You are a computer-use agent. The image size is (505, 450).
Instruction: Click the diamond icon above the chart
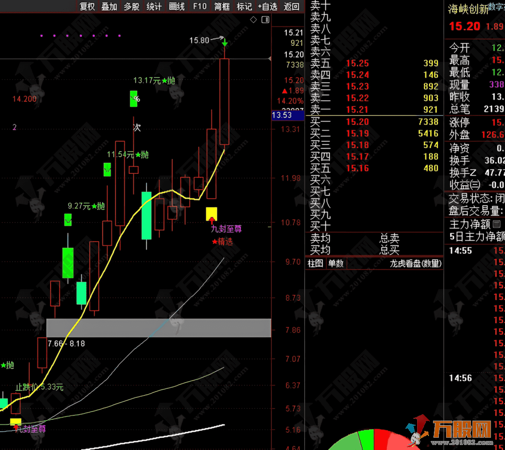click(x=253, y=19)
